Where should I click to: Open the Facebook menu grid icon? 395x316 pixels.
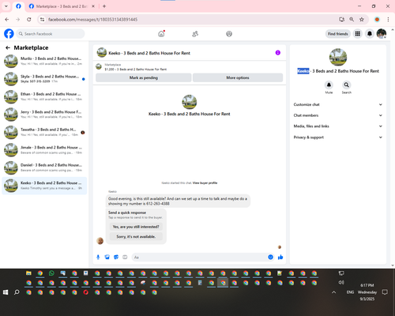[x=358, y=34]
